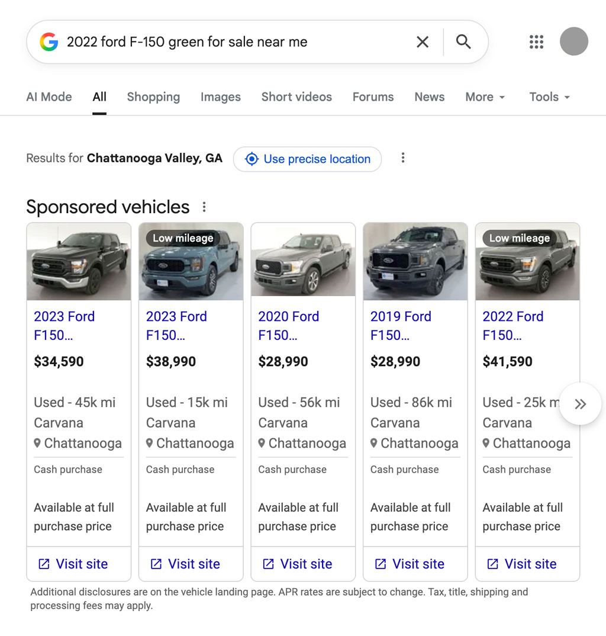Visit the site for the $41,590 2022 Ford F150
The height and width of the screenshot is (636, 606).
click(527, 564)
